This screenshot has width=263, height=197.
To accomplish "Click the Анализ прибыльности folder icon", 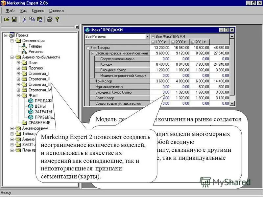I will (18, 57).
